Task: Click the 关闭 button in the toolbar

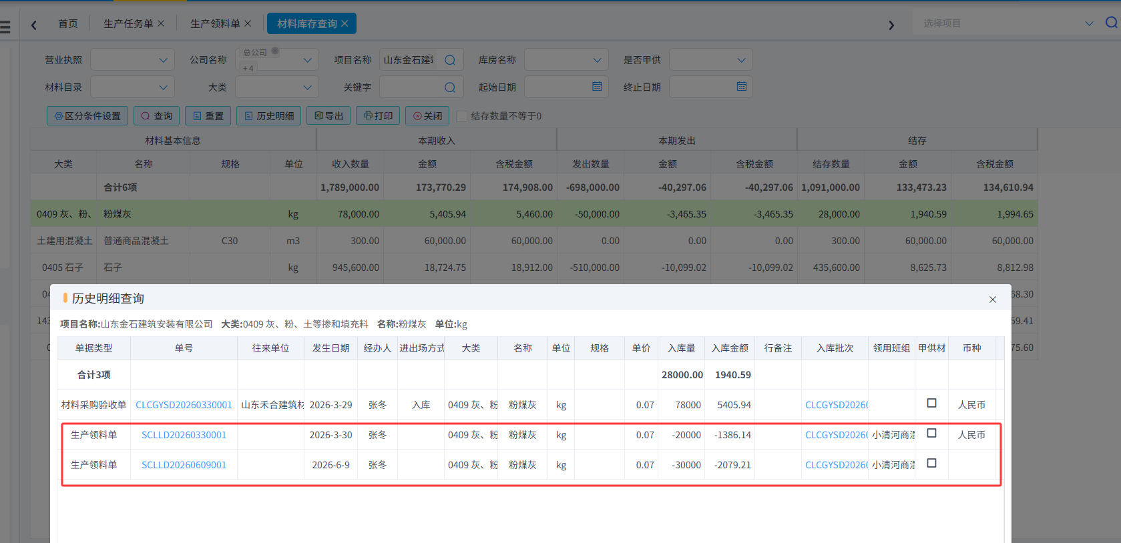Action: tap(427, 116)
